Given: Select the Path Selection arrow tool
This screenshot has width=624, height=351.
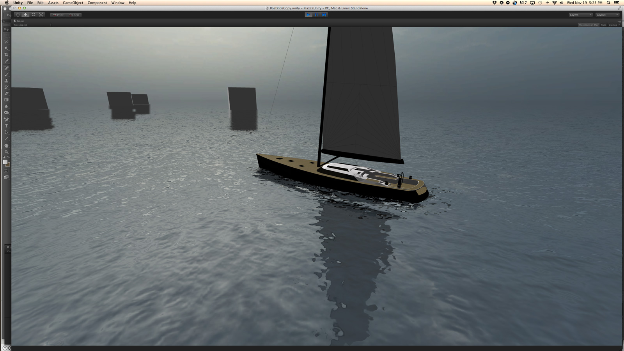Looking at the screenshot, I should (x=6, y=133).
